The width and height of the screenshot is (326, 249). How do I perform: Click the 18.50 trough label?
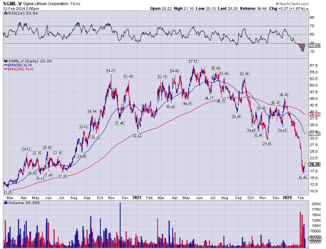pyautogui.click(x=32, y=173)
